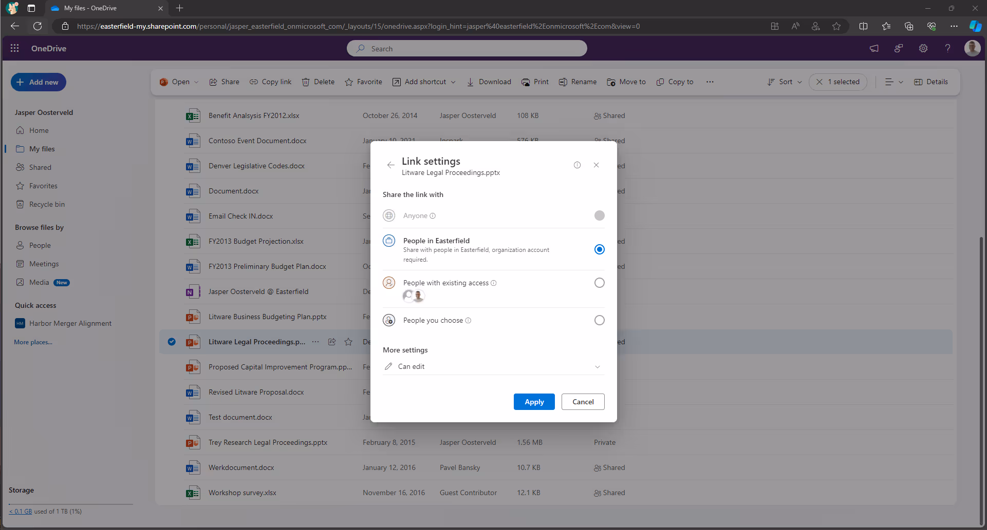Favorite Litware Legal Proceedings with star icon
The image size is (987, 530).
click(348, 342)
